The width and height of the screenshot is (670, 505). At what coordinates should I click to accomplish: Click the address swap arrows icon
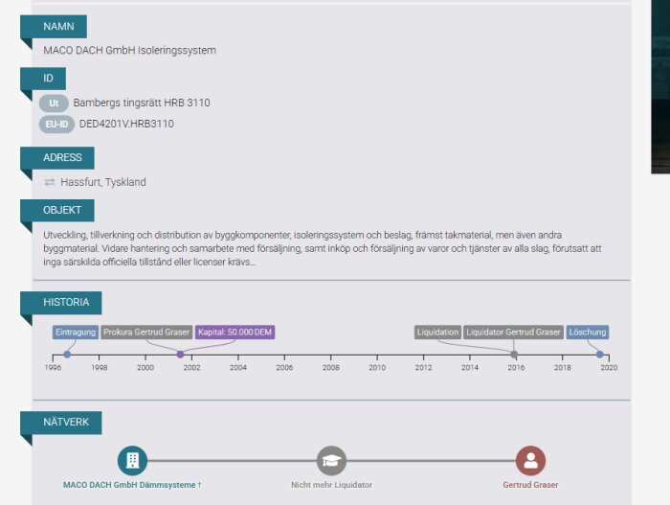pyautogui.click(x=50, y=182)
